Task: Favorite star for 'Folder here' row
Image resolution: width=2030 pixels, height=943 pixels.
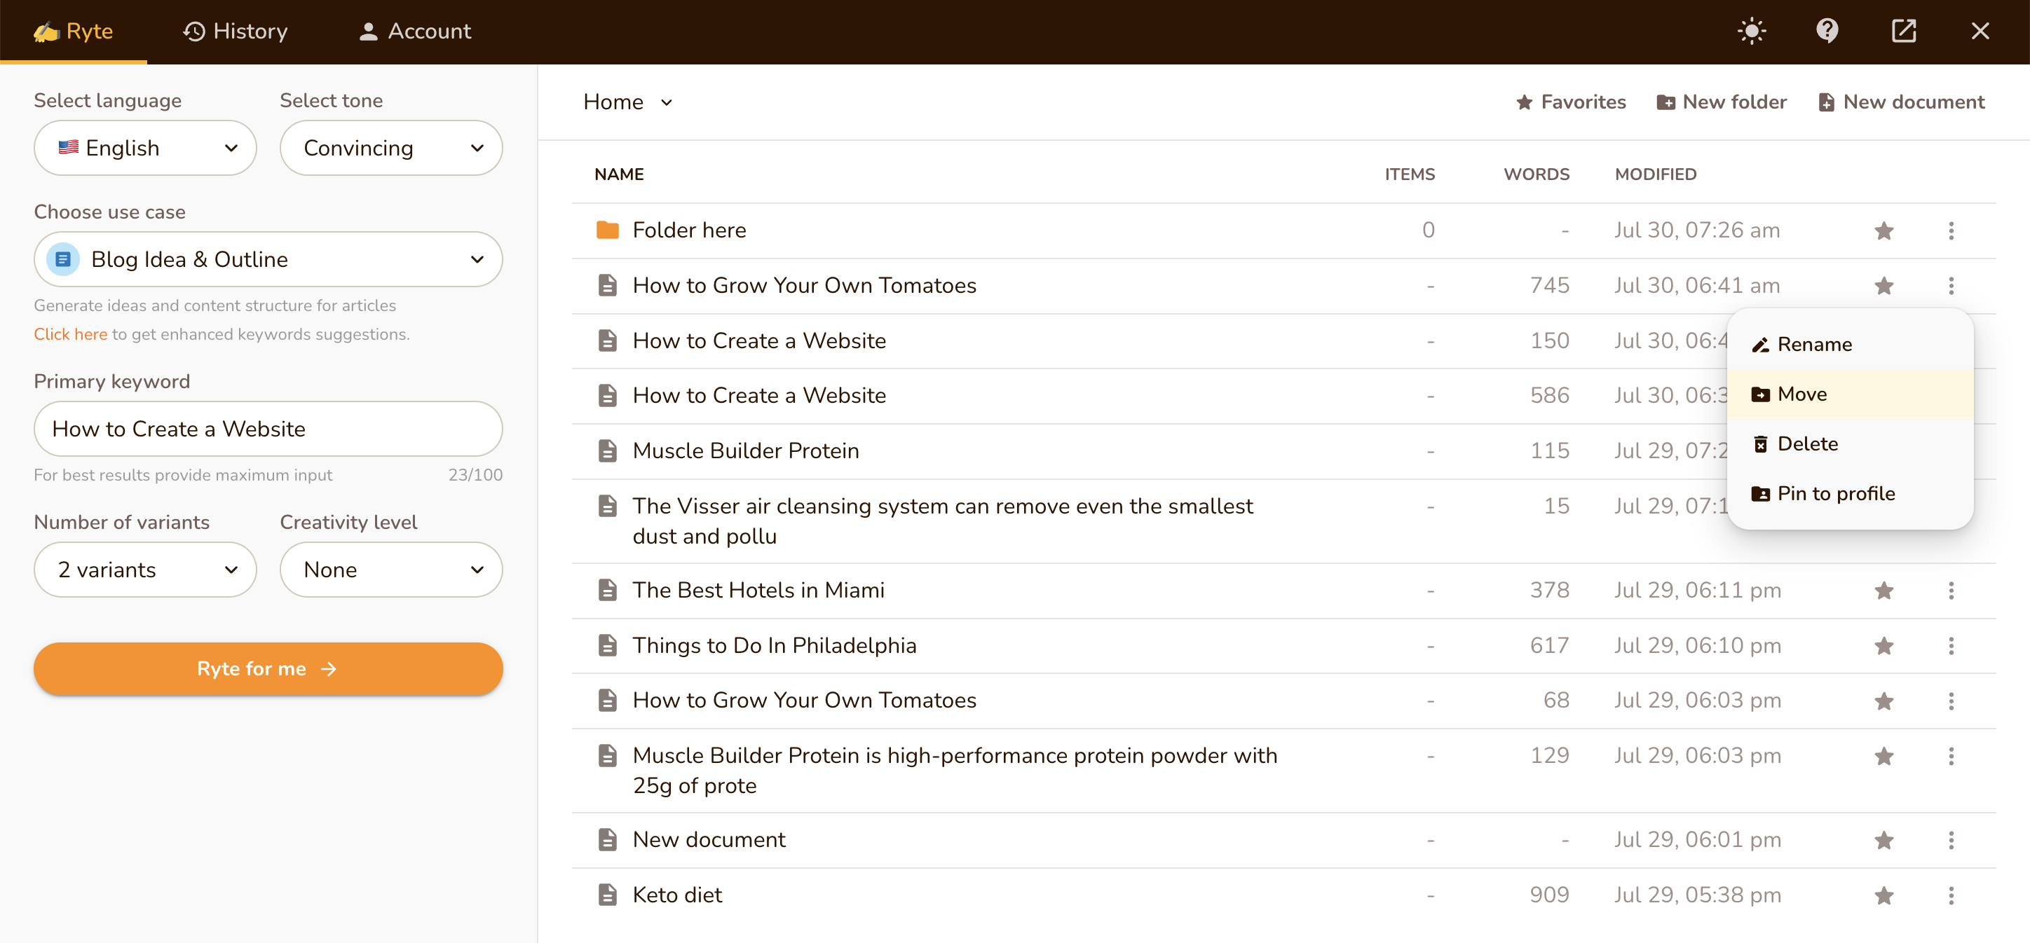Action: pyautogui.click(x=1883, y=230)
